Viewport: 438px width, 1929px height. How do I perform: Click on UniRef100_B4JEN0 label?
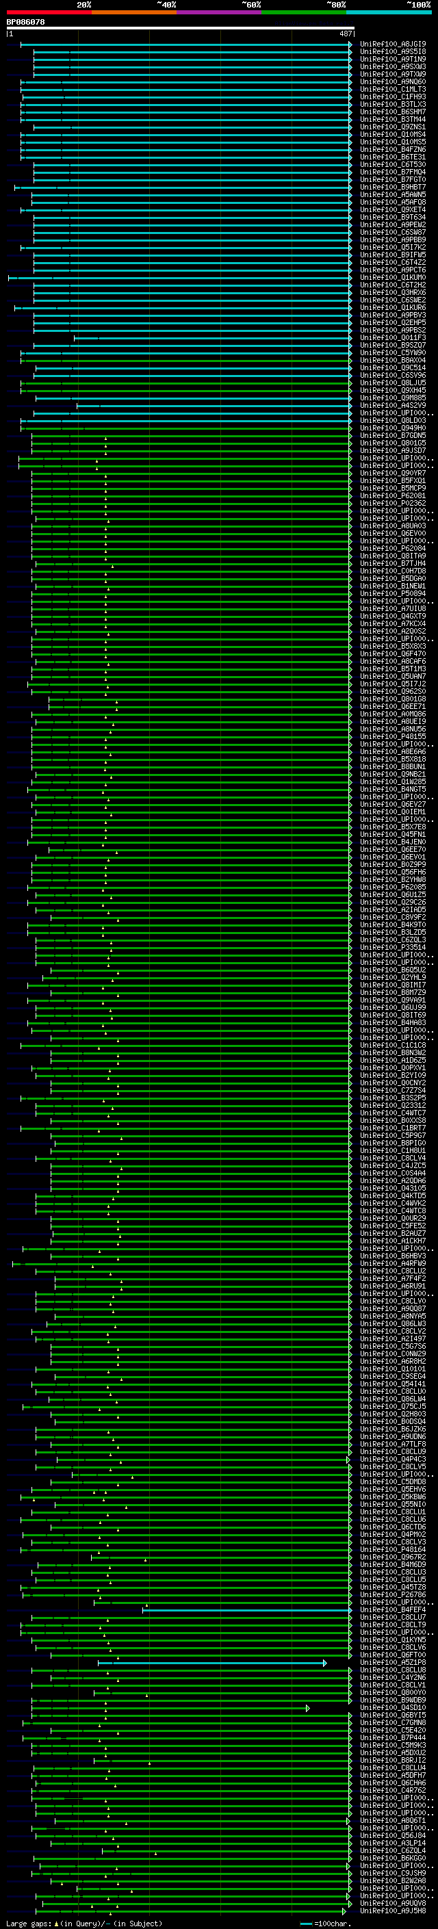point(393,842)
